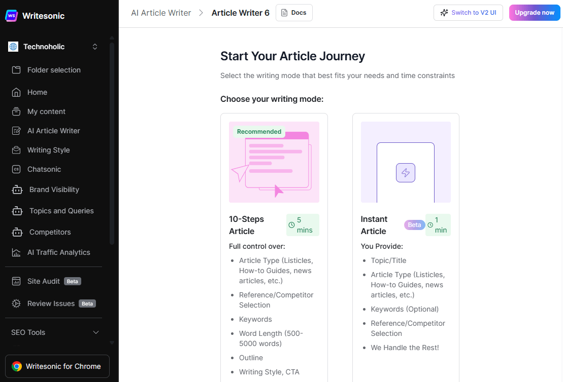Click Switch to V2 UI button
The height and width of the screenshot is (382, 563).
coord(468,13)
